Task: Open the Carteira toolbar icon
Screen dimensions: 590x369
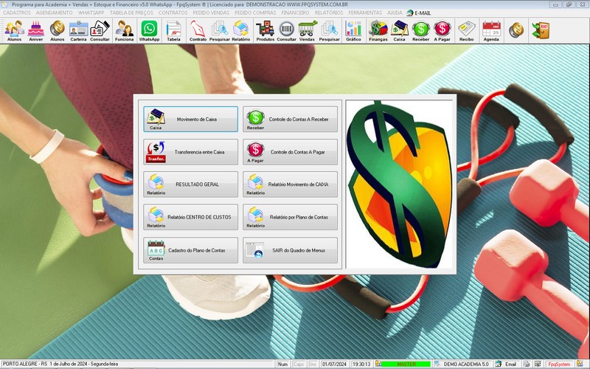Action: tap(78, 30)
